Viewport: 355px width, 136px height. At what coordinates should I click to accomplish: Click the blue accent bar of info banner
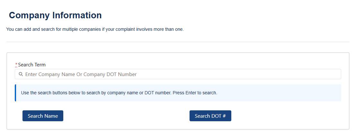click(x=15, y=93)
